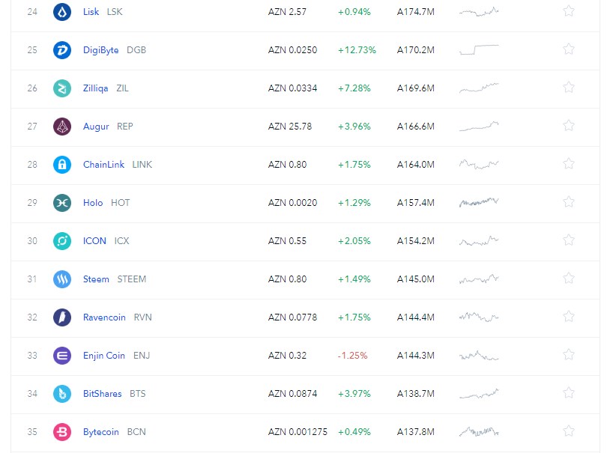Image resolution: width=610 pixels, height=453 pixels.
Task: Click the Lisk coin logo icon
Action: (62, 12)
